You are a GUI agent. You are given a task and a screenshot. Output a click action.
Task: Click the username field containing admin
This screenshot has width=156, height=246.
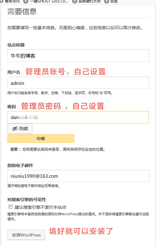[78, 83]
